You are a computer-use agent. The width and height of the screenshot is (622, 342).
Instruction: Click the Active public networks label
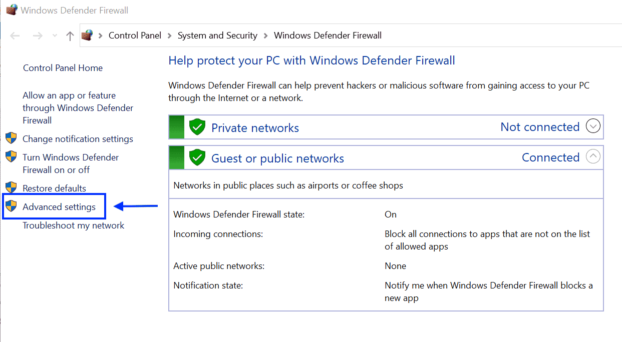pyautogui.click(x=219, y=266)
